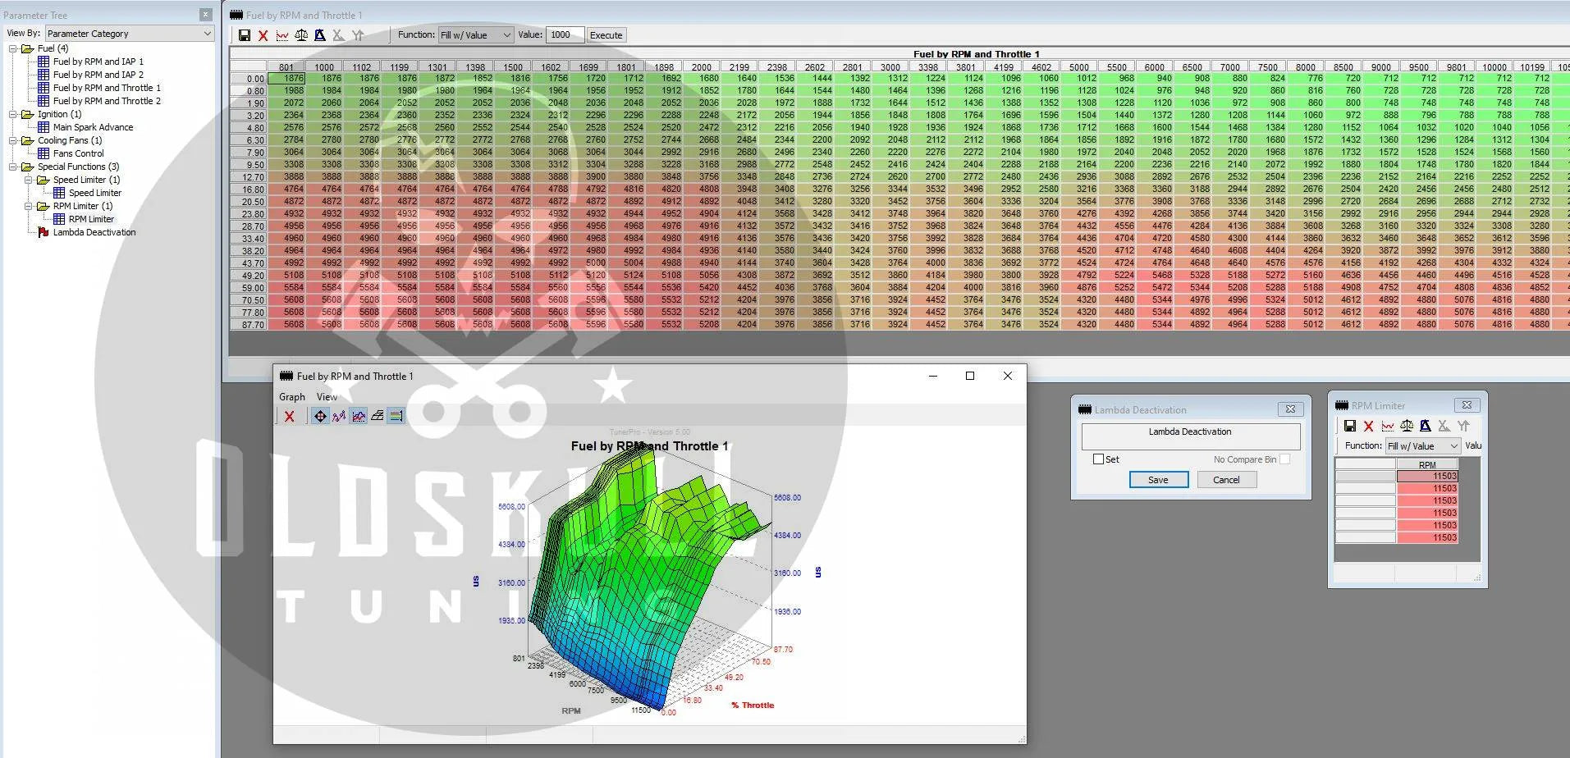Click the save floppy icon in fuel table toolbar
The image size is (1570, 758).
pos(245,35)
